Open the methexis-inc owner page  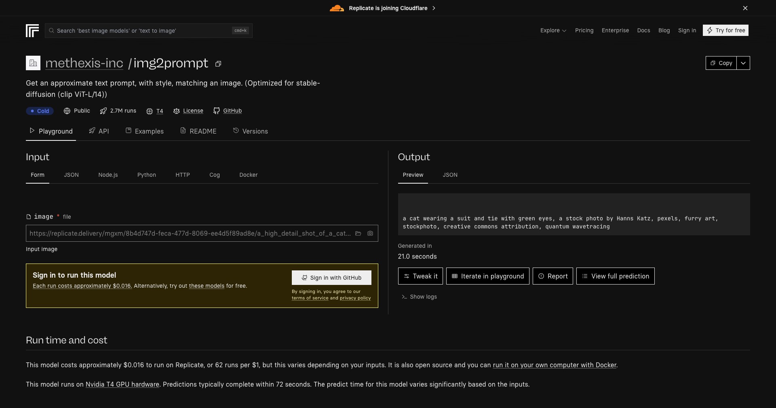84,63
